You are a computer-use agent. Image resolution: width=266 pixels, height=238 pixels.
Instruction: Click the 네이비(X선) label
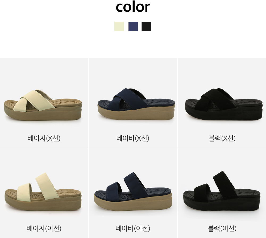pos(133,138)
